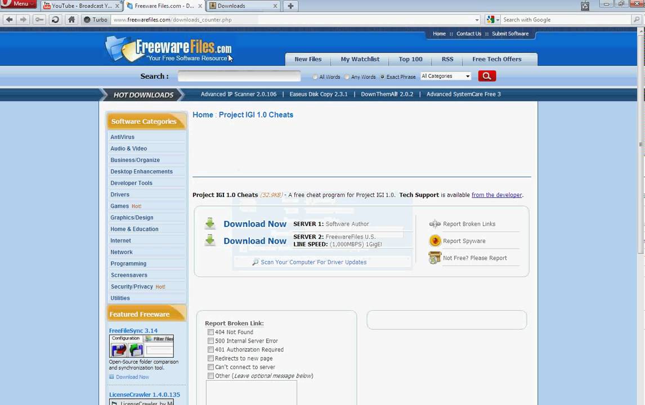Click the Report Broken Links icon

[x=435, y=224]
